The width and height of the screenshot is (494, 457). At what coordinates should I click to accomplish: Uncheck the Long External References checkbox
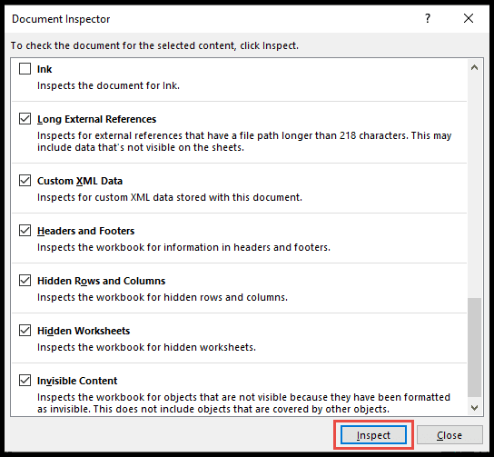pyautogui.click(x=25, y=119)
